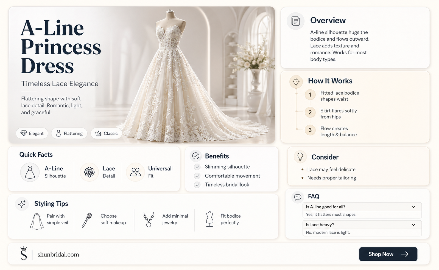Open the shunbridal.com link
Screen dimensions: 439x270
click(58, 255)
